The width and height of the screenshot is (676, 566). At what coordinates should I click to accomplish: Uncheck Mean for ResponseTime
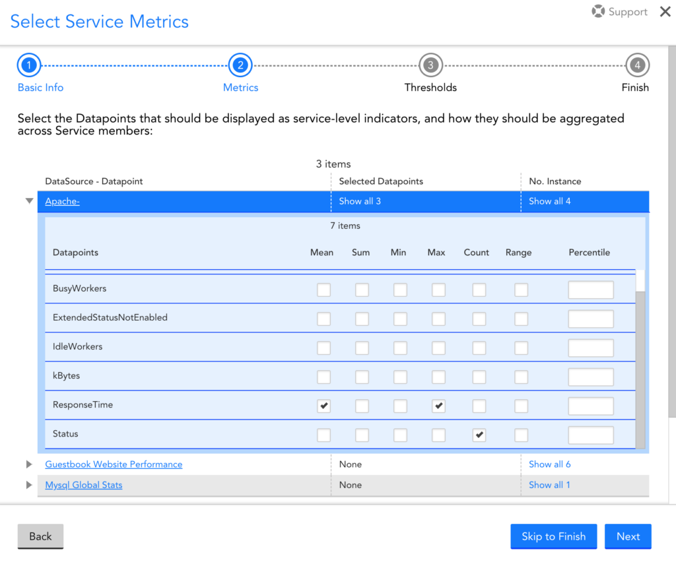pyautogui.click(x=323, y=406)
